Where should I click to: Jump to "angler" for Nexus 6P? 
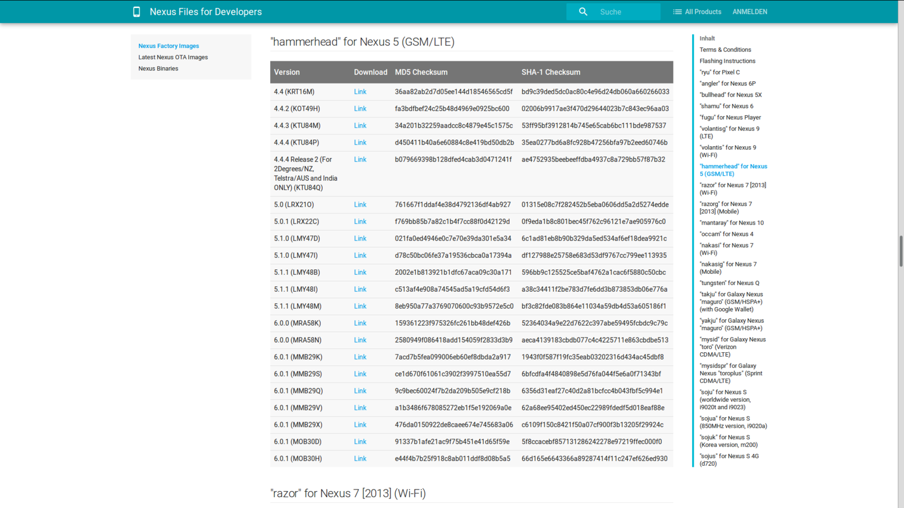(727, 84)
